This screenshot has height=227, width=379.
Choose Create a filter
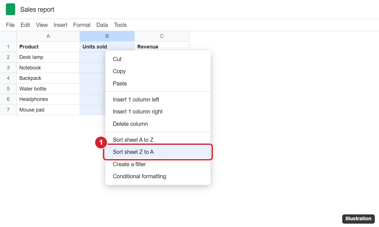click(158, 164)
